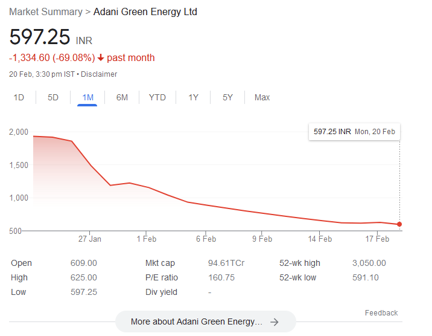Click the 597.25 INR chart tooltip

tap(354, 131)
